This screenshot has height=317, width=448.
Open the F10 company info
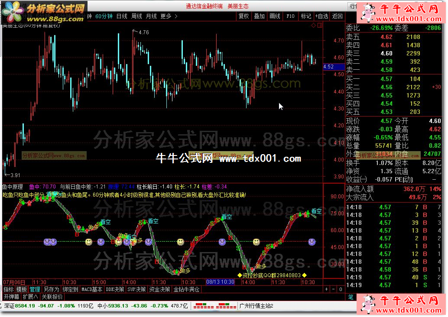pyautogui.click(x=290, y=16)
